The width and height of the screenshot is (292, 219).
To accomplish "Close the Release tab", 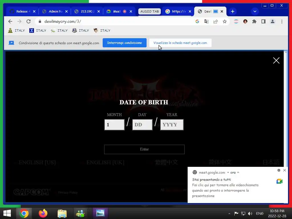I will click(34, 11).
